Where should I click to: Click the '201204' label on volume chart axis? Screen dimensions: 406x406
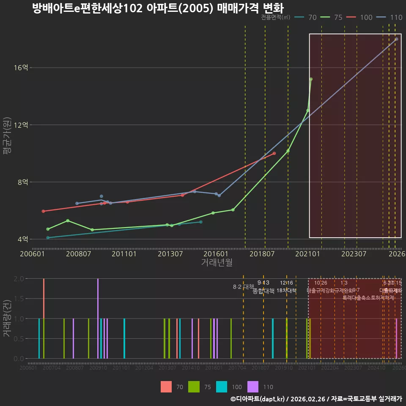(x=144, y=368)
